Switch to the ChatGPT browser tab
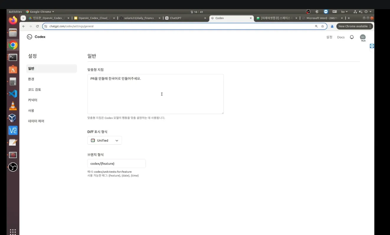The height and width of the screenshot is (235, 390). (x=186, y=18)
